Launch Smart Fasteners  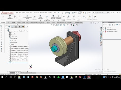pyautogui.click(x=35, y=17)
